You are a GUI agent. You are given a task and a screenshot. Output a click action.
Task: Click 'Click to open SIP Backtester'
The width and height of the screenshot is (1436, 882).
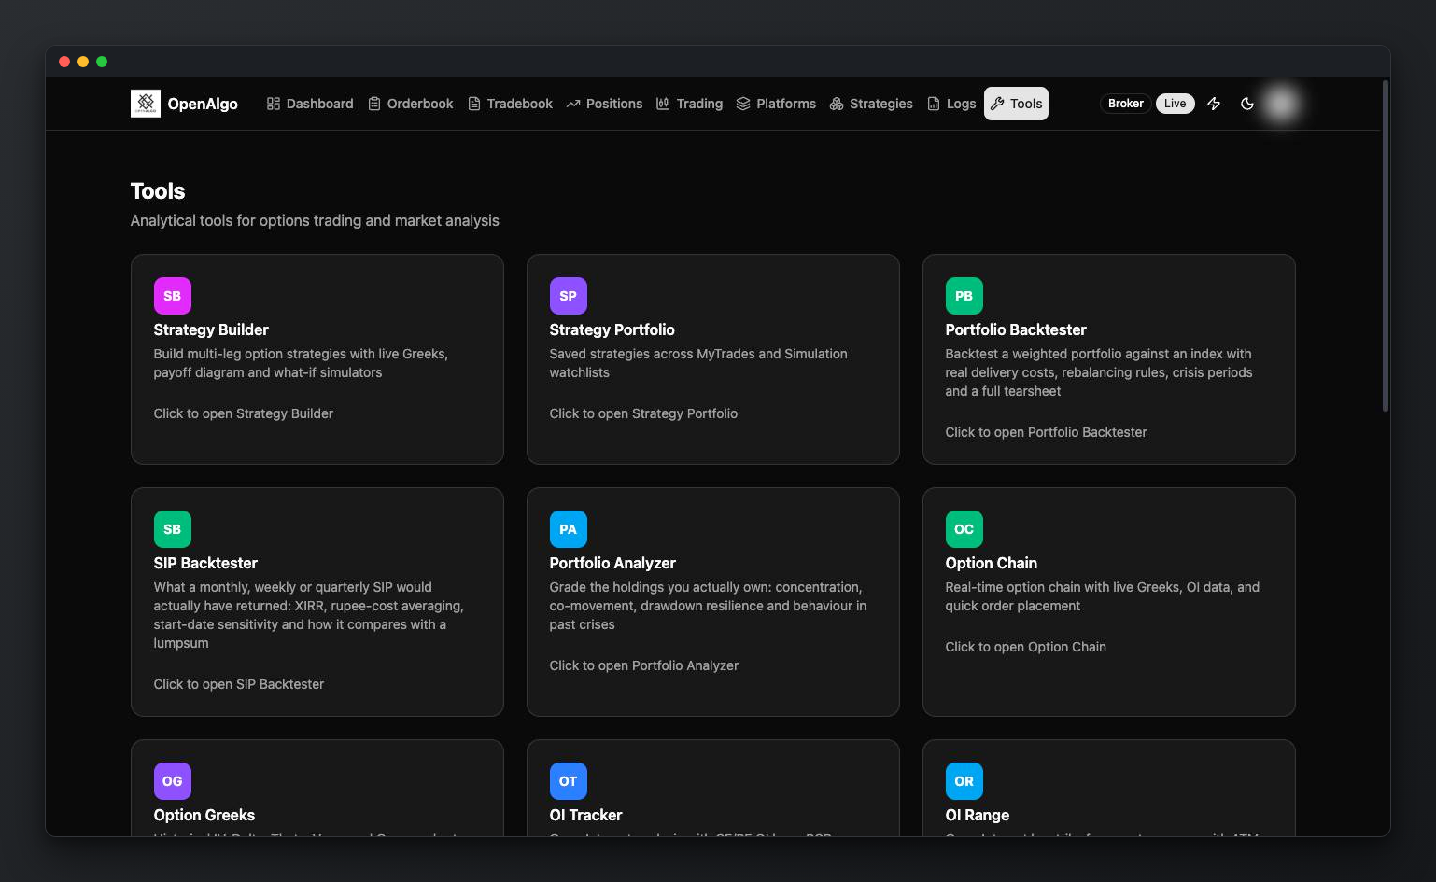coord(239,684)
